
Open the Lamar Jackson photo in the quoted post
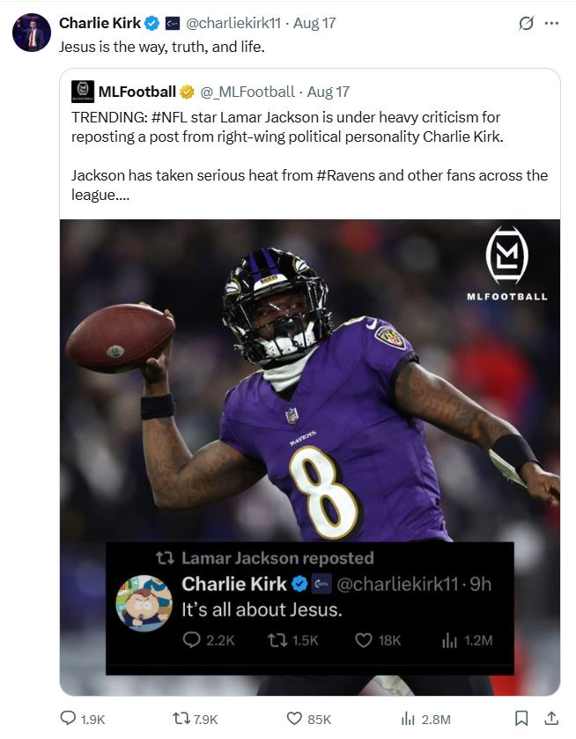click(310, 457)
